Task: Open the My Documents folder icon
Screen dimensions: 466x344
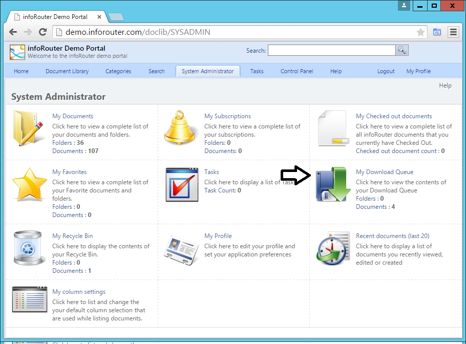Action: (28, 128)
